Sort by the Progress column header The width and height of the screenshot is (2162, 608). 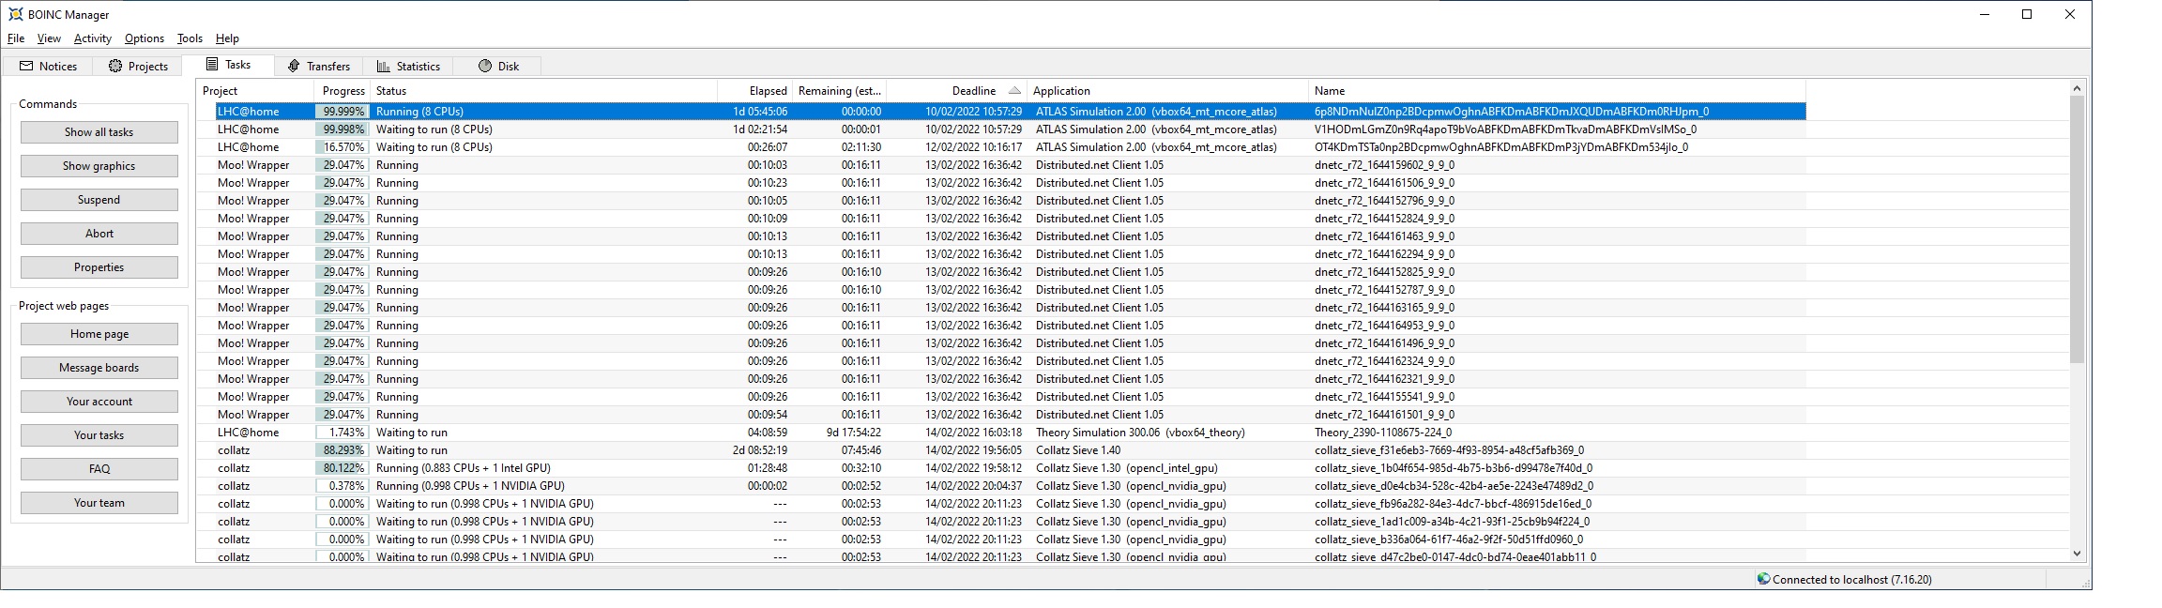(x=342, y=91)
